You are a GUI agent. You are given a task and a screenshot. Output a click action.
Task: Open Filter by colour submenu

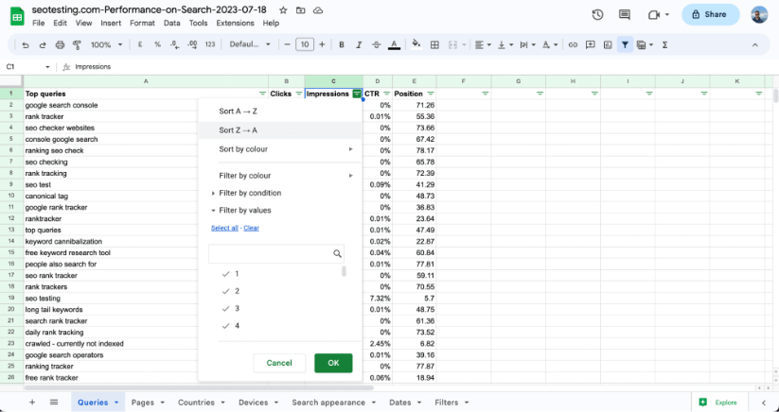coord(280,176)
